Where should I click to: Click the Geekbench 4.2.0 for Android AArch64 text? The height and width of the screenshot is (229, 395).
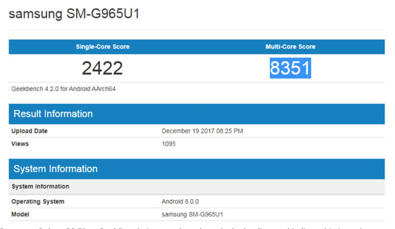[x=63, y=89]
